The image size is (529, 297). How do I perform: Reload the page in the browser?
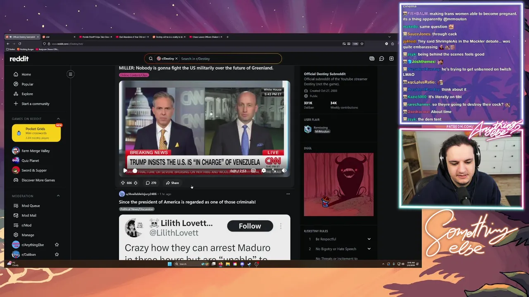pyautogui.click(x=19, y=44)
